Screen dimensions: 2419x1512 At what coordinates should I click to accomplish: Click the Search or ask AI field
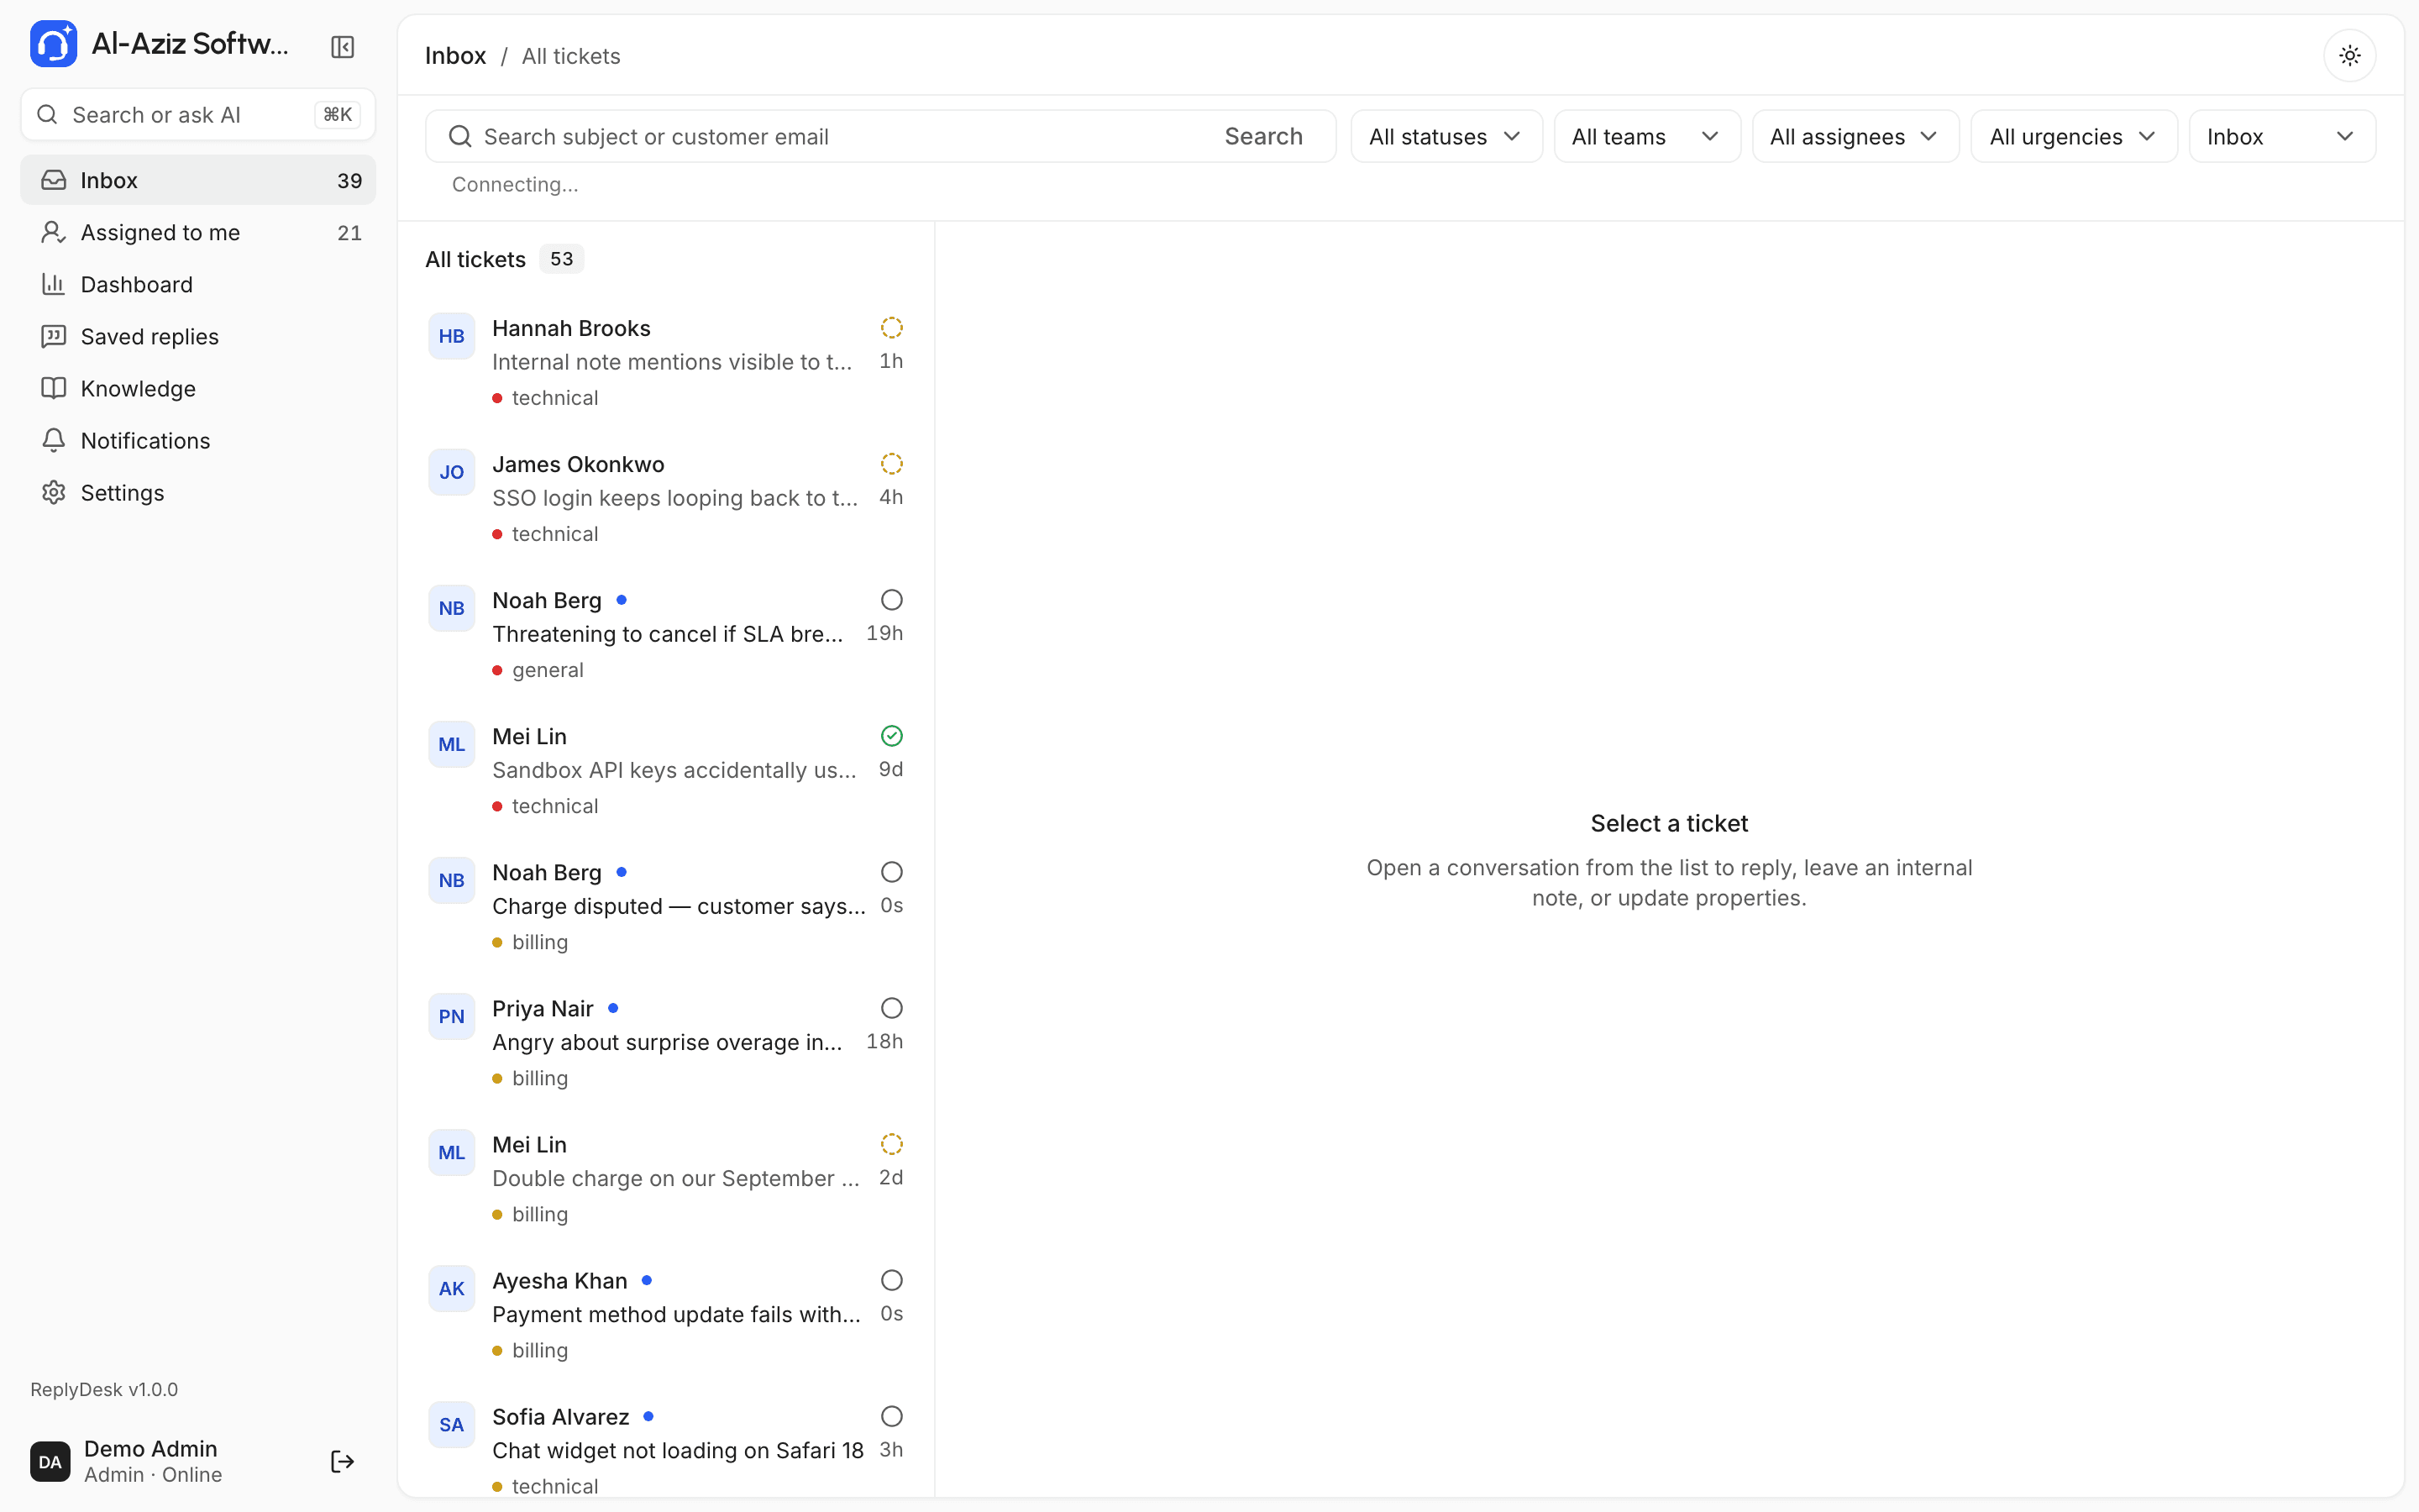[x=198, y=115]
